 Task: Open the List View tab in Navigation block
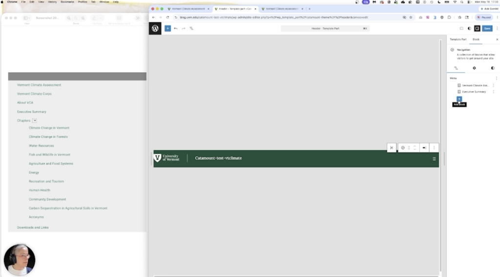click(x=456, y=68)
